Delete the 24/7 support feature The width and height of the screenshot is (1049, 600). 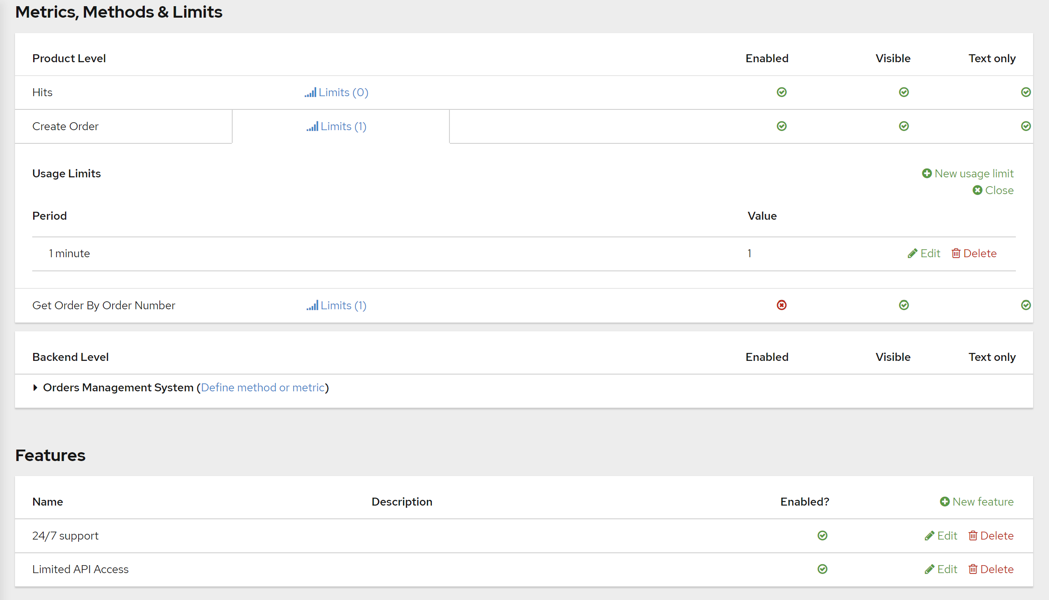991,536
